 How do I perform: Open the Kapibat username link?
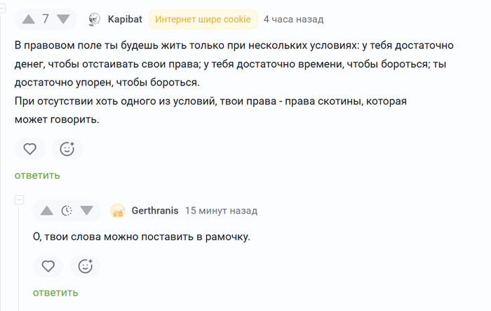[125, 20]
